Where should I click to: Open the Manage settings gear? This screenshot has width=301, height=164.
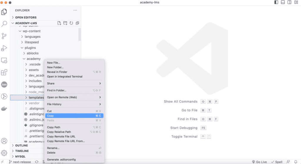[4, 153]
